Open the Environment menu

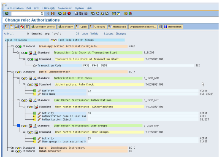[65, 8]
